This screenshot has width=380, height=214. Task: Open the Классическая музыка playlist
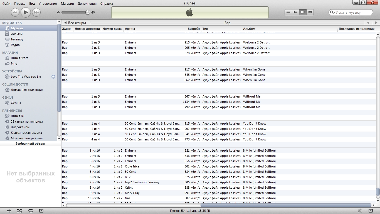tap(29, 133)
